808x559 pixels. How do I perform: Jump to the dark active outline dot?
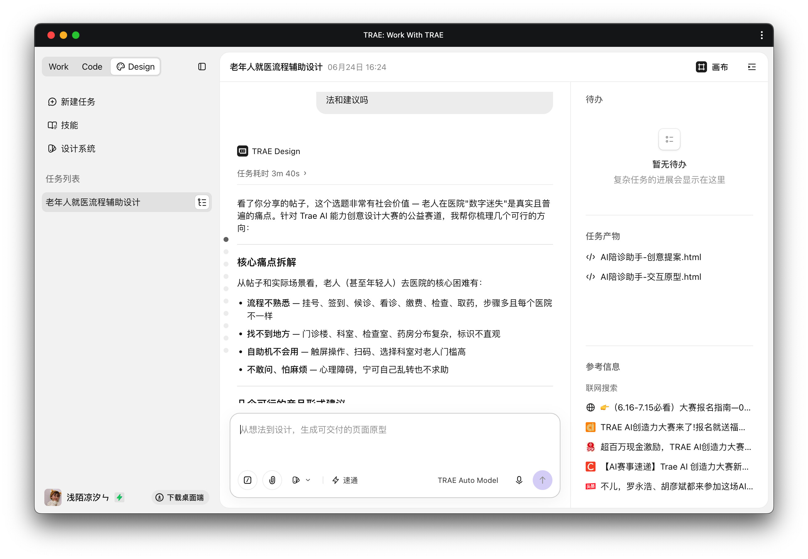pyautogui.click(x=226, y=239)
